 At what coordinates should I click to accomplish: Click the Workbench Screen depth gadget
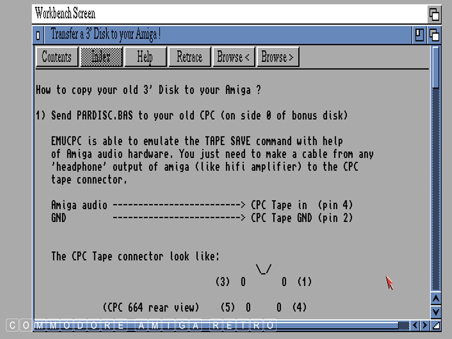point(434,14)
